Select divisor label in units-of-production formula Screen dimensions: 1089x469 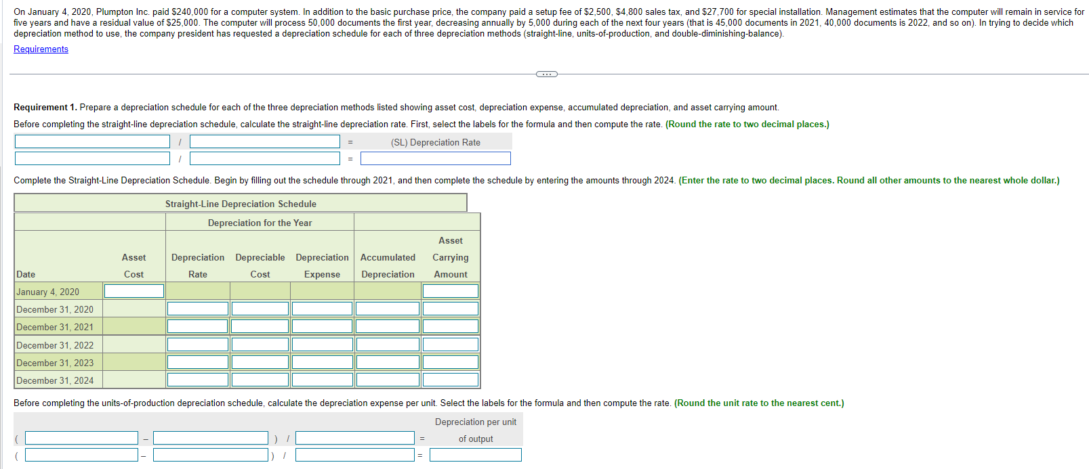click(355, 438)
